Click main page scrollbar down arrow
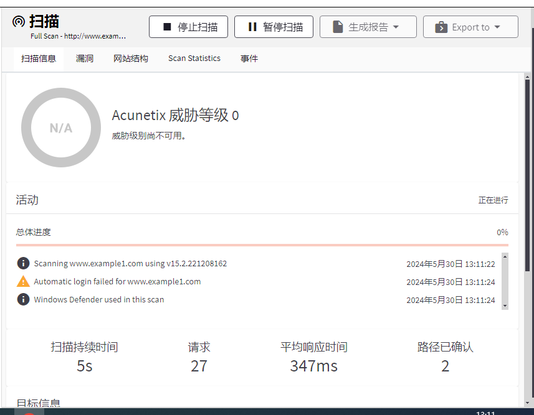 [528, 403]
